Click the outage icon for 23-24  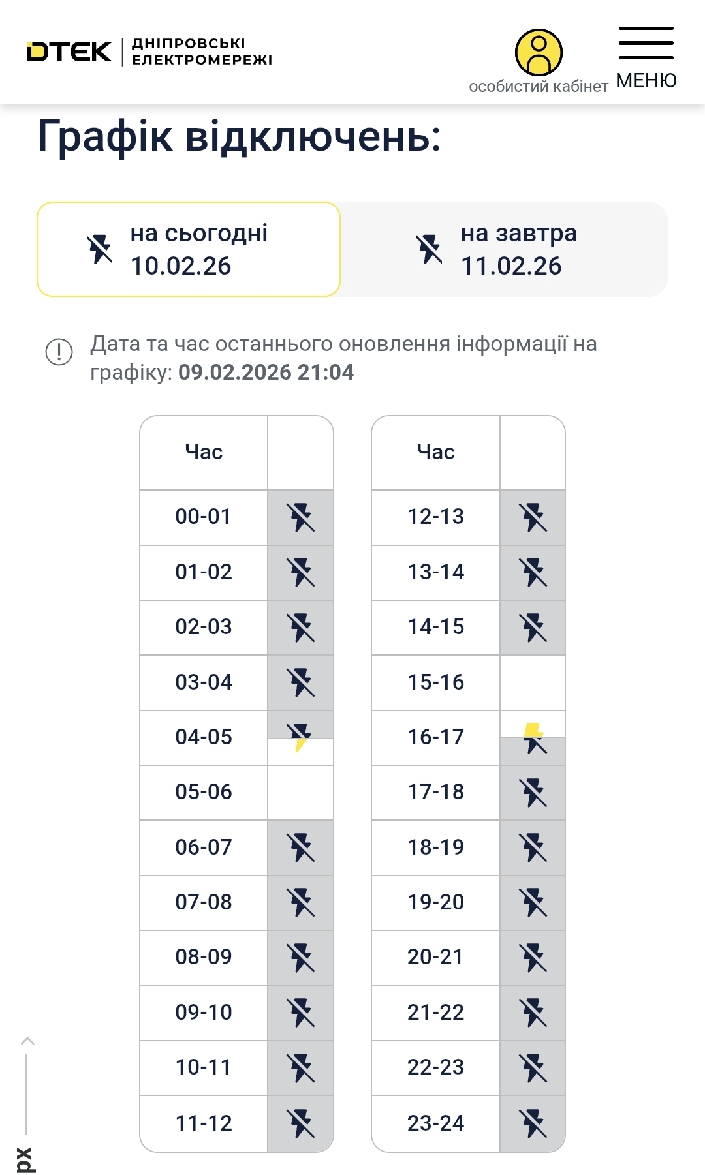point(533,1123)
